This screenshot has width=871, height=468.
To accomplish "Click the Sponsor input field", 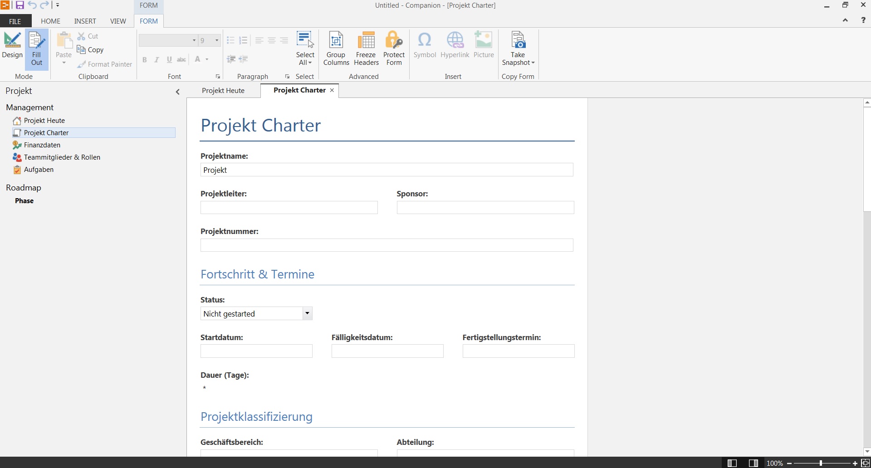I will click(485, 208).
